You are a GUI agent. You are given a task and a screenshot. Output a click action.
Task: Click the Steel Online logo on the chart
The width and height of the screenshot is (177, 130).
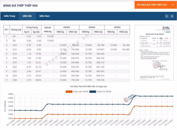click(130, 99)
